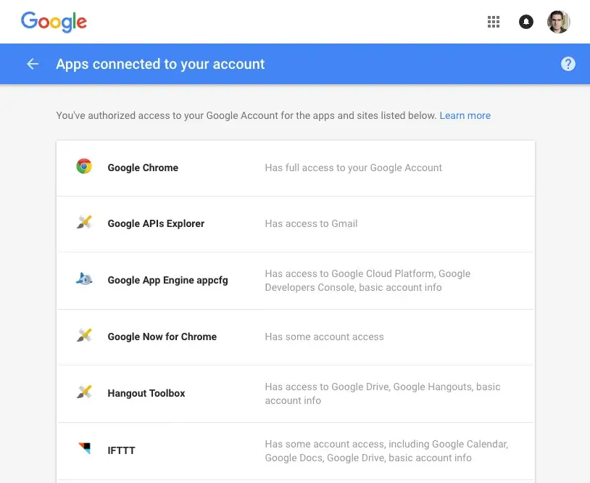The width and height of the screenshot is (590, 483).
Task: Open the account profile picture
Action: 558,22
